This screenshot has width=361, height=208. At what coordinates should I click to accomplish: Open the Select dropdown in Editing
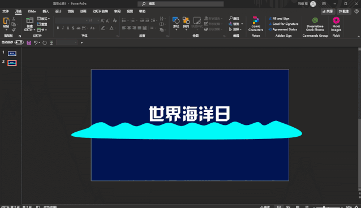click(x=235, y=29)
